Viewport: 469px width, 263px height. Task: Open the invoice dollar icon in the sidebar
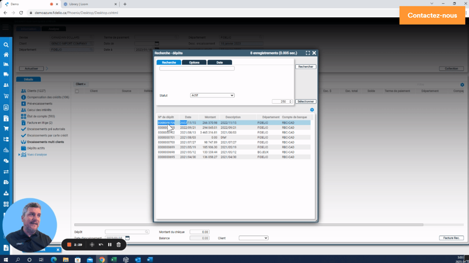click(6, 118)
